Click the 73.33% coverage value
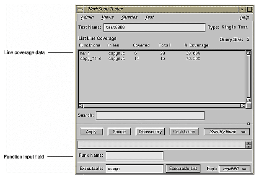259x179 pixels. (x=193, y=59)
